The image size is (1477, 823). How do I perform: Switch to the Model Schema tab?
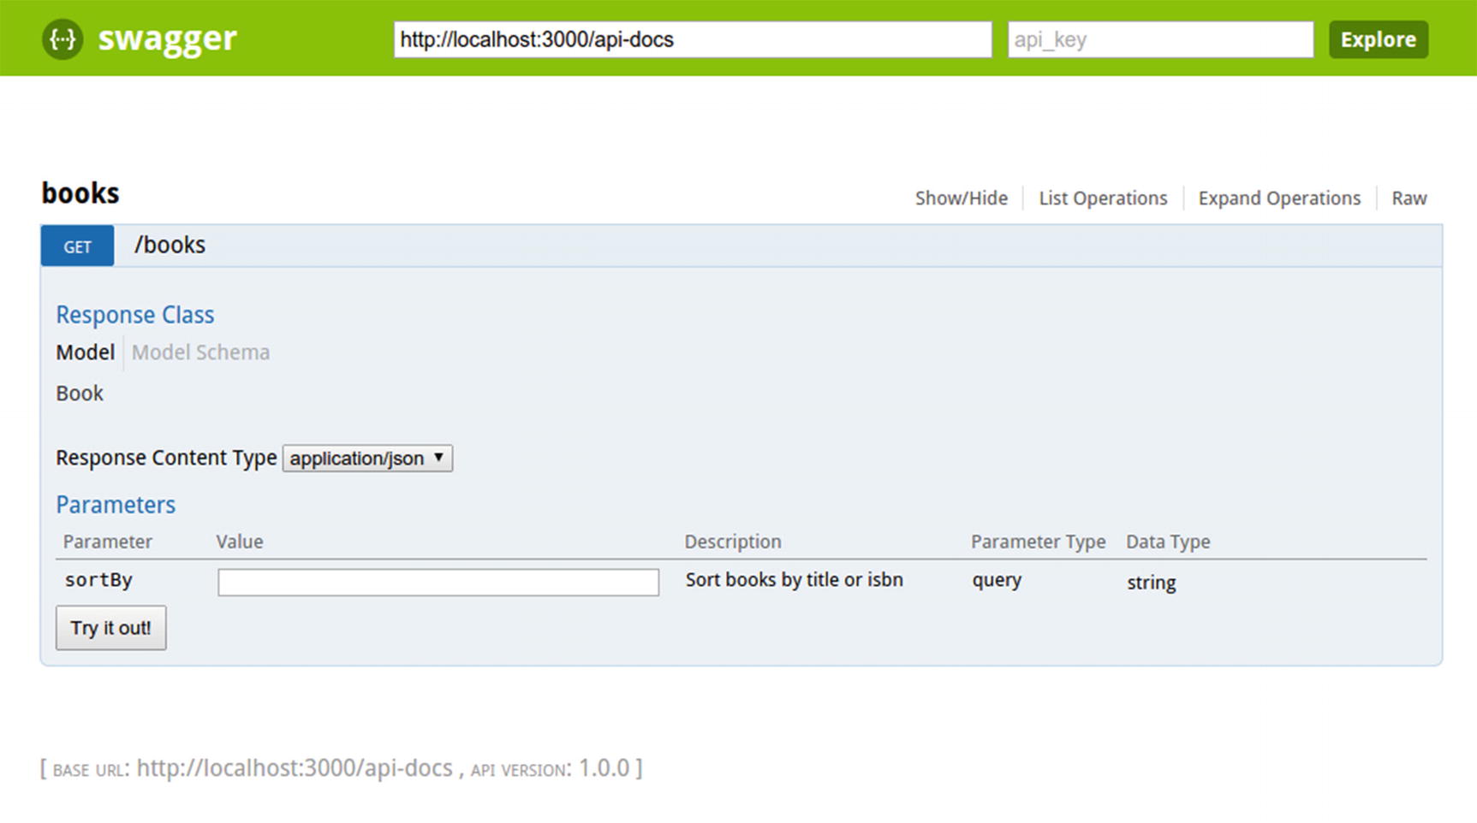coord(200,352)
